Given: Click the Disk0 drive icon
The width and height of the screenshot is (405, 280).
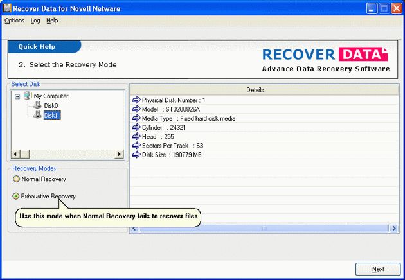Looking at the screenshot, I should (x=37, y=105).
